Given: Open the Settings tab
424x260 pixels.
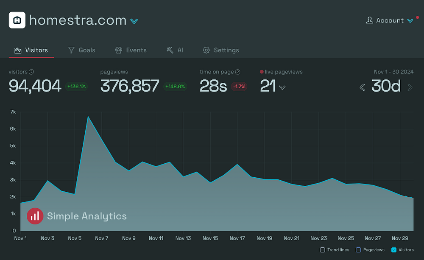Looking at the screenshot, I should pyautogui.click(x=221, y=50).
